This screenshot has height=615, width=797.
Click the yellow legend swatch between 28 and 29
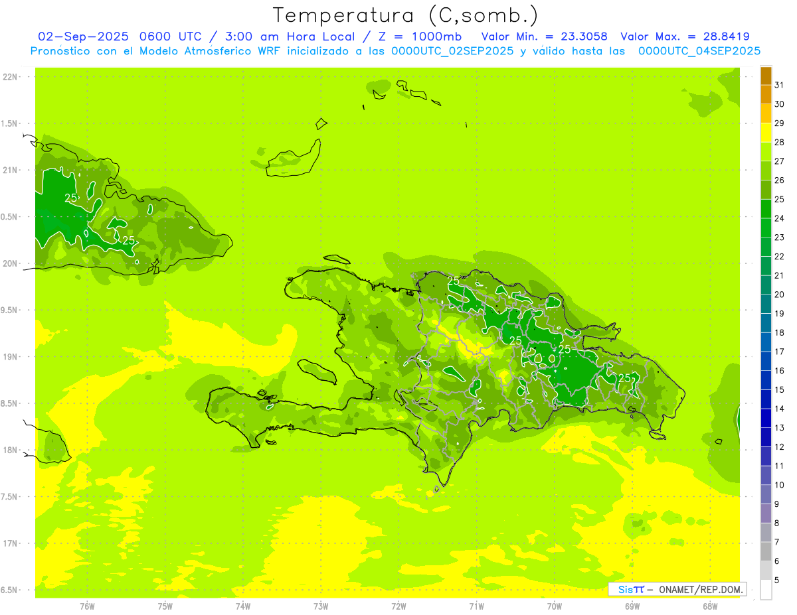766,133
